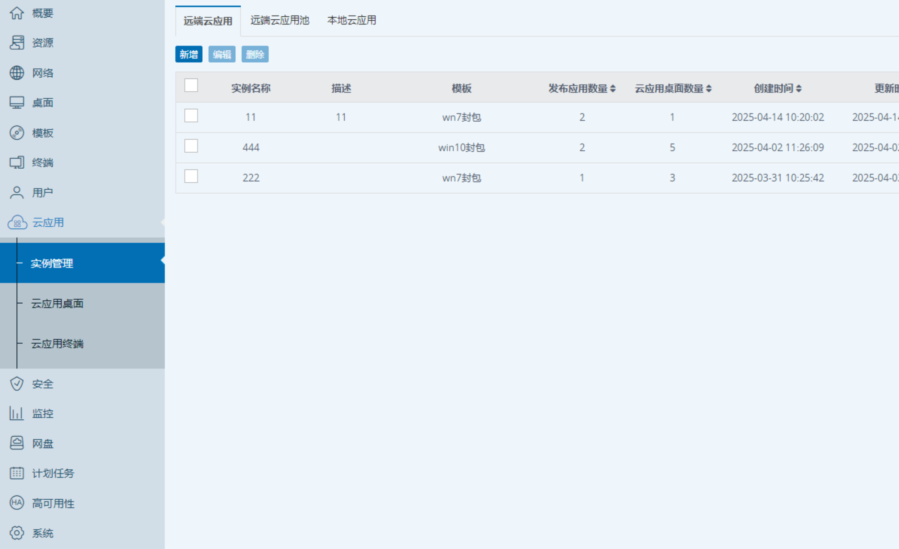Switch to the 本地云应用 tab
The width and height of the screenshot is (899, 549).
point(351,20)
